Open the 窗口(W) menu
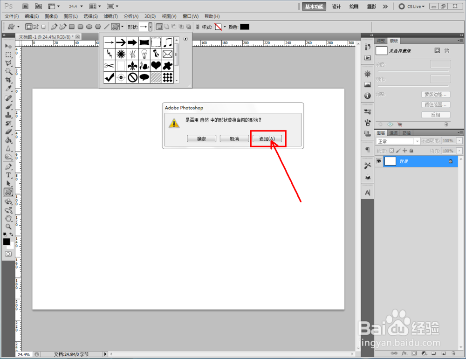Screen dimensions: 466x359 pos(191,16)
